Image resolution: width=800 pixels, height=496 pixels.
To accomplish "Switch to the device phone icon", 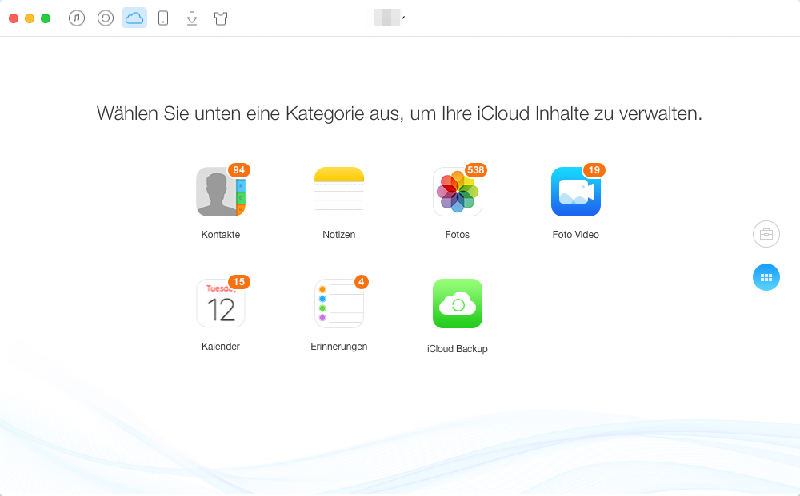I will click(163, 18).
